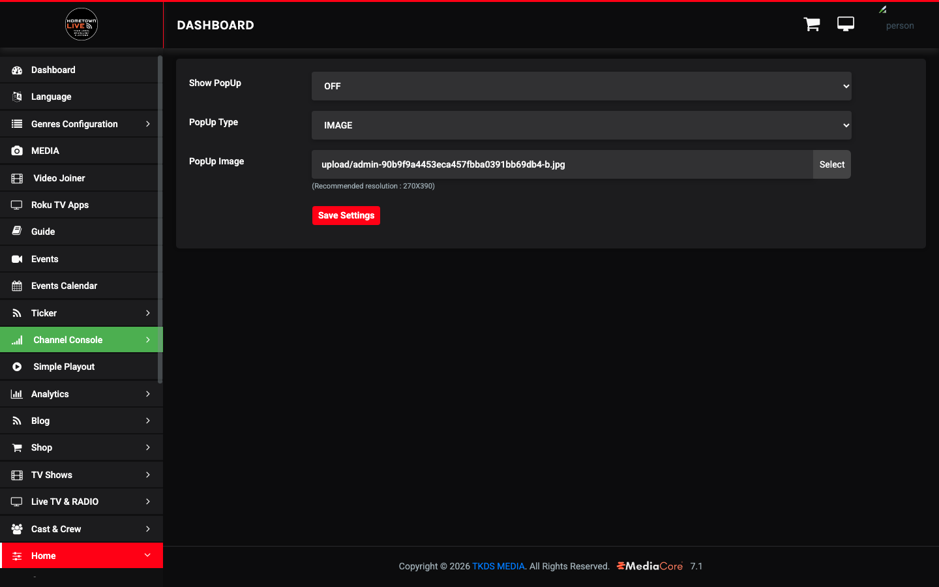939x587 pixels.
Task: Click the Shop cart icon in sidebar
Action: point(17,447)
